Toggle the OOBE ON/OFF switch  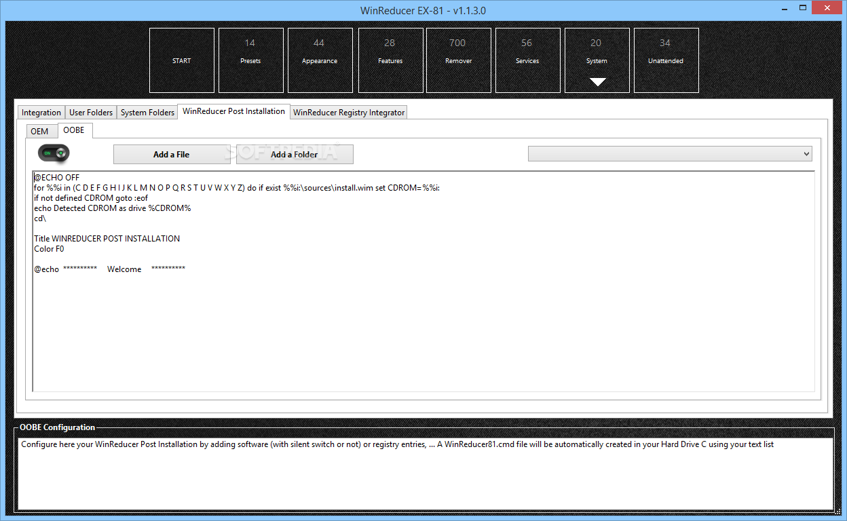click(54, 153)
